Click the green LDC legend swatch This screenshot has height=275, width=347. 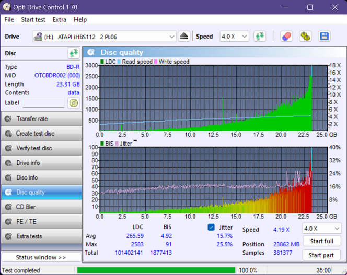(x=102, y=62)
